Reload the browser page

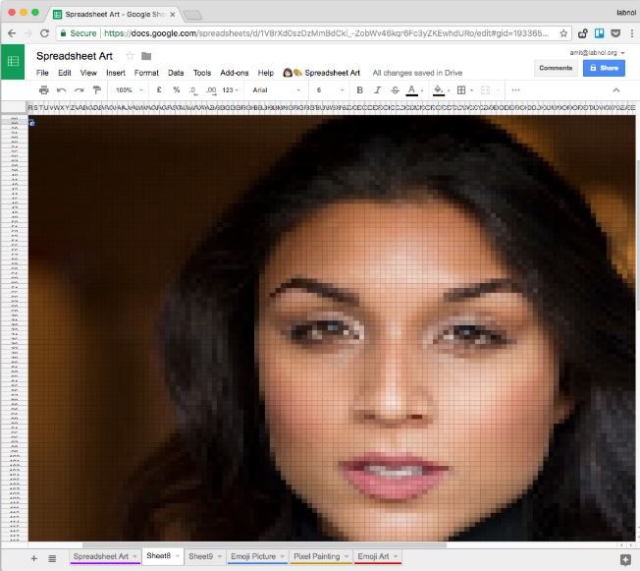pos(44,33)
